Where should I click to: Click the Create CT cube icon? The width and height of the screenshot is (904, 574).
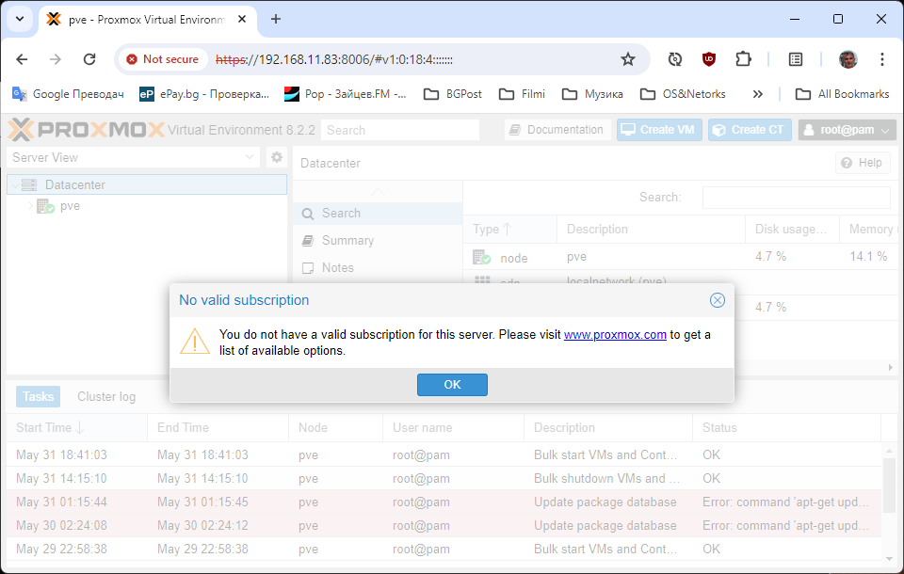click(718, 130)
